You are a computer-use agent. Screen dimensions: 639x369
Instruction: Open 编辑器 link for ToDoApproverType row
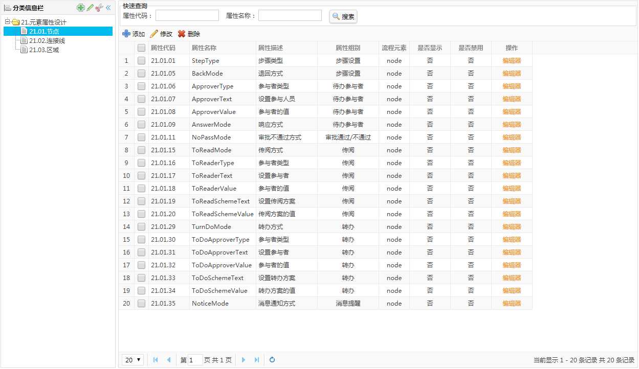[x=512, y=240]
